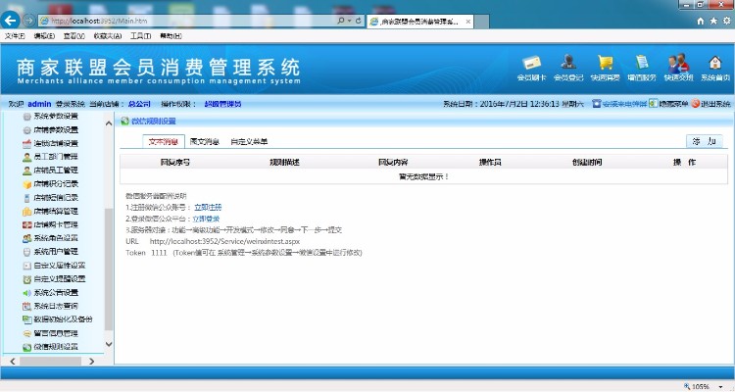
Task: Click sidebar horizontal scroll right arrow
Action: point(91,361)
